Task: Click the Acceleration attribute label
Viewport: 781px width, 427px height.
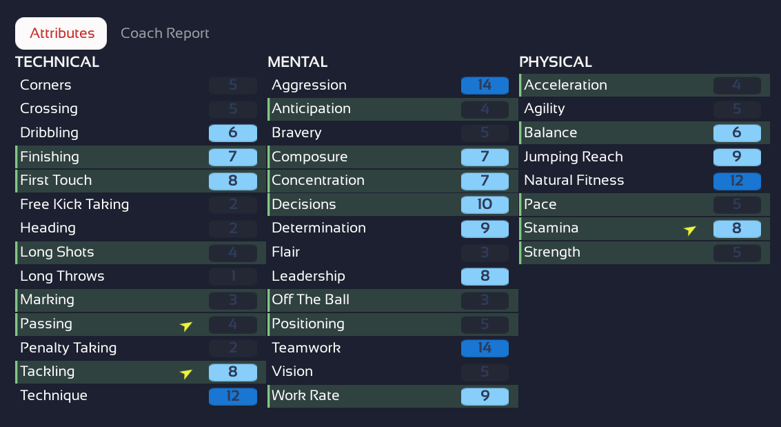Action: pyautogui.click(x=565, y=85)
